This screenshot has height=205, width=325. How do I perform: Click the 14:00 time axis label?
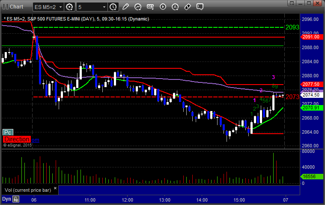pyautogui.click(x=202, y=200)
